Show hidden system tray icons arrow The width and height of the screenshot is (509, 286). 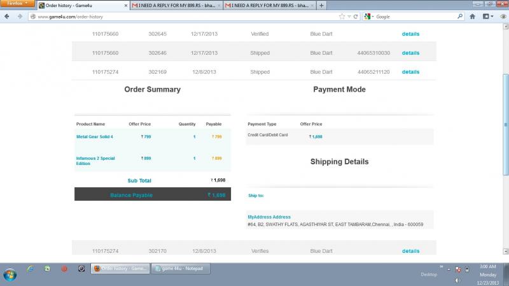(x=449, y=269)
